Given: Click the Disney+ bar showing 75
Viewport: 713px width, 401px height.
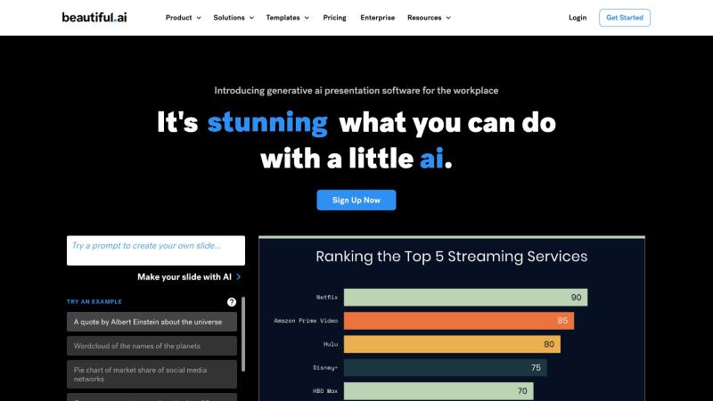Looking at the screenshot, I should 445,367.
